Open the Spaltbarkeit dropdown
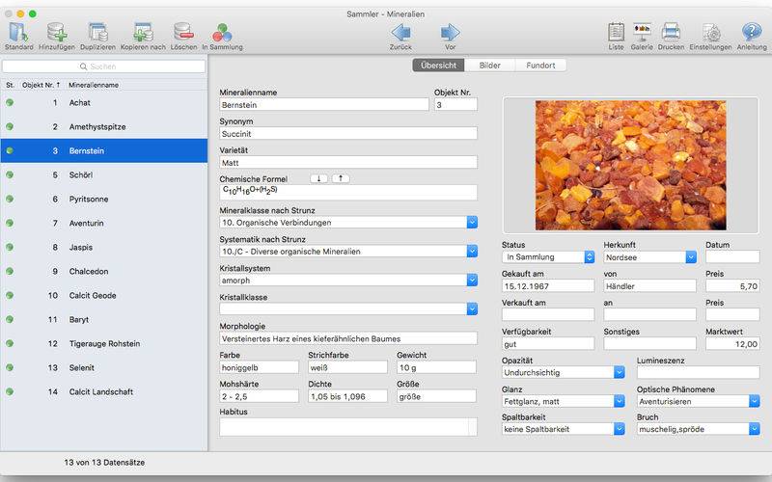The width and height of the screenshot is (772, 482). click(620, 429)
